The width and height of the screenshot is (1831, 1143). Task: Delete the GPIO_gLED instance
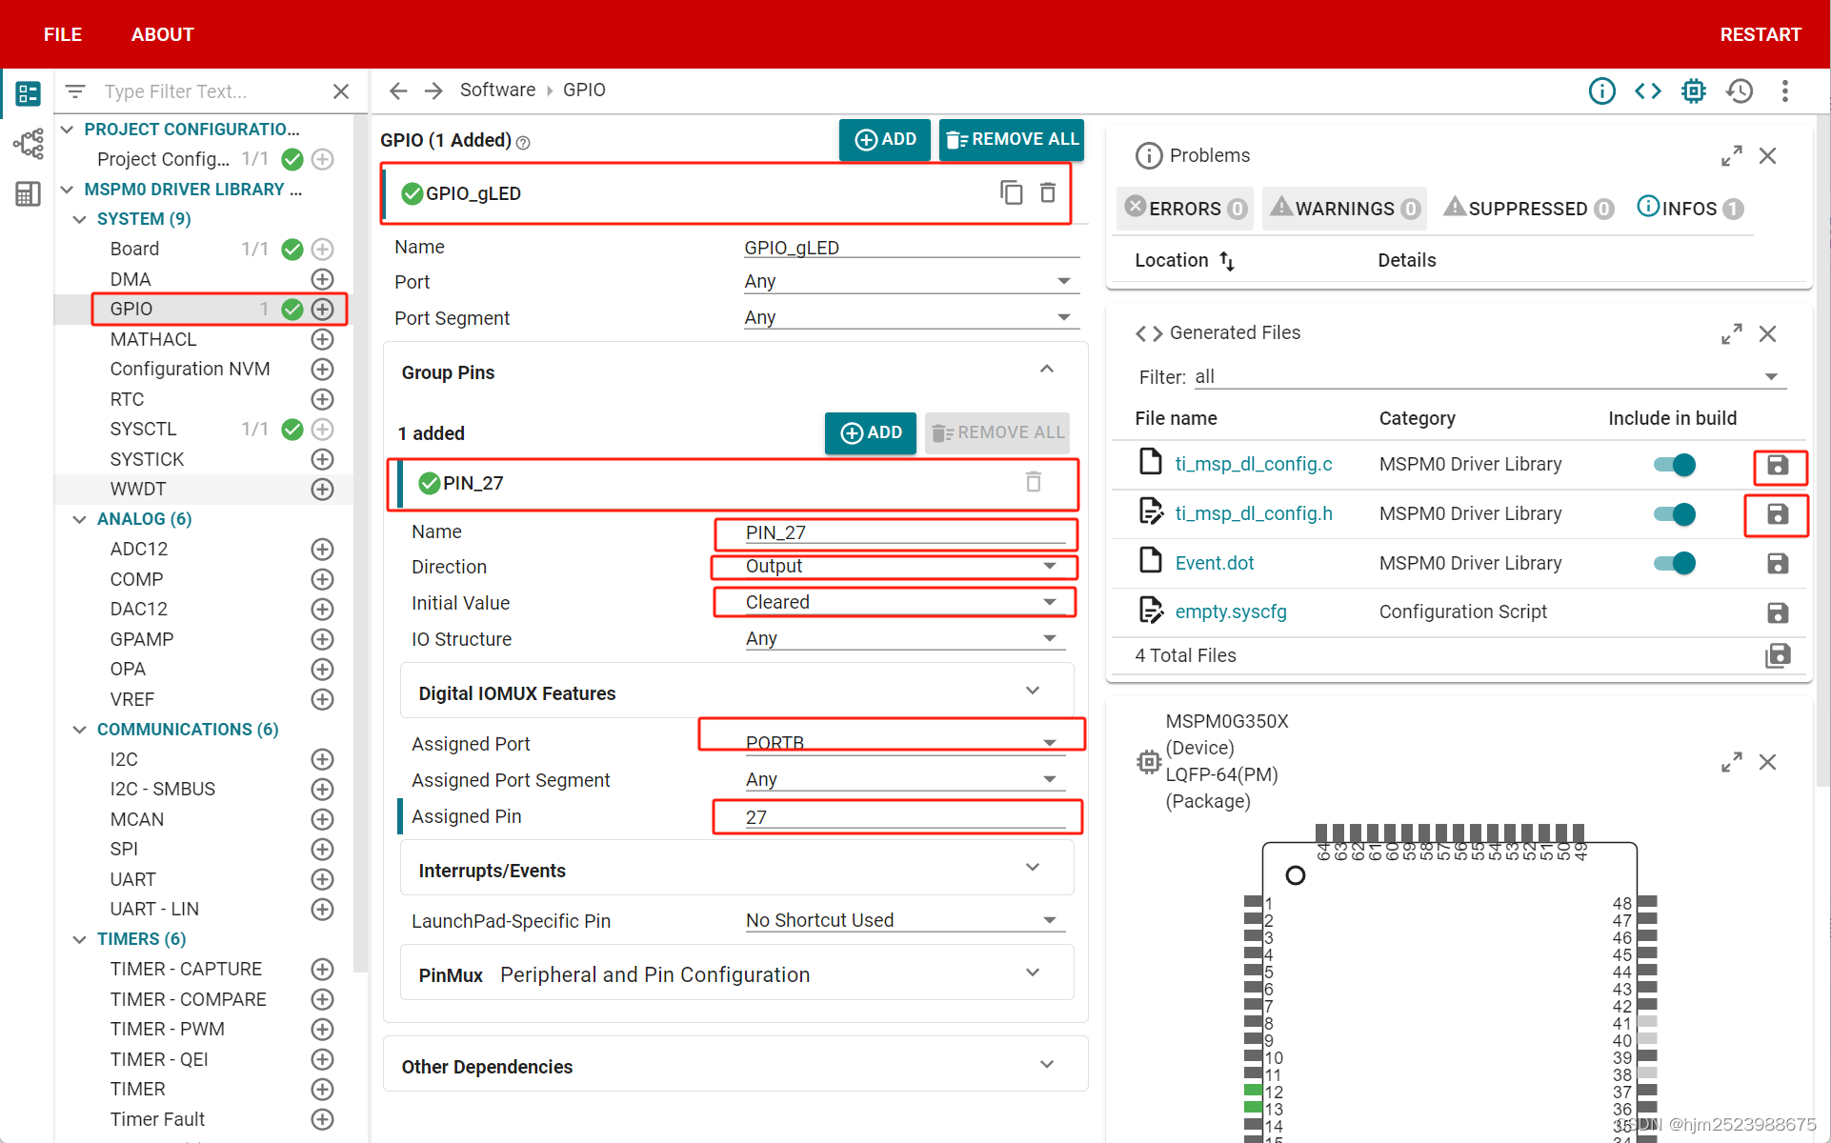pos(1047,192)
